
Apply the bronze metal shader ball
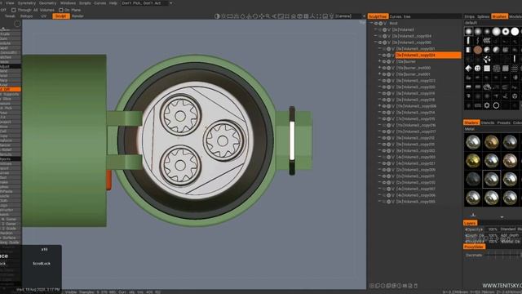pos(491,142)
